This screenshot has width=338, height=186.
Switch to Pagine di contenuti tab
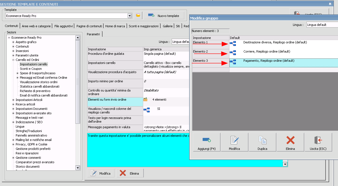tap(89, 26)
